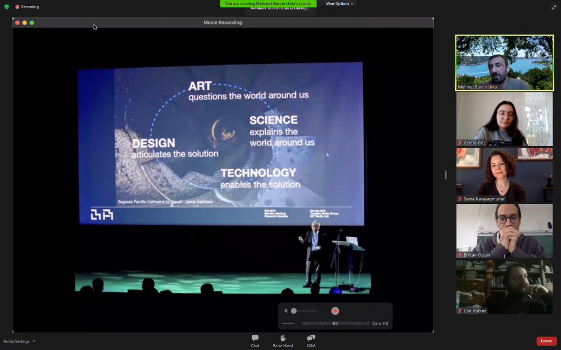Click the caret next to Audio Settings
Image resolution: width=561 pixels, height=350 pixels.
34,341
